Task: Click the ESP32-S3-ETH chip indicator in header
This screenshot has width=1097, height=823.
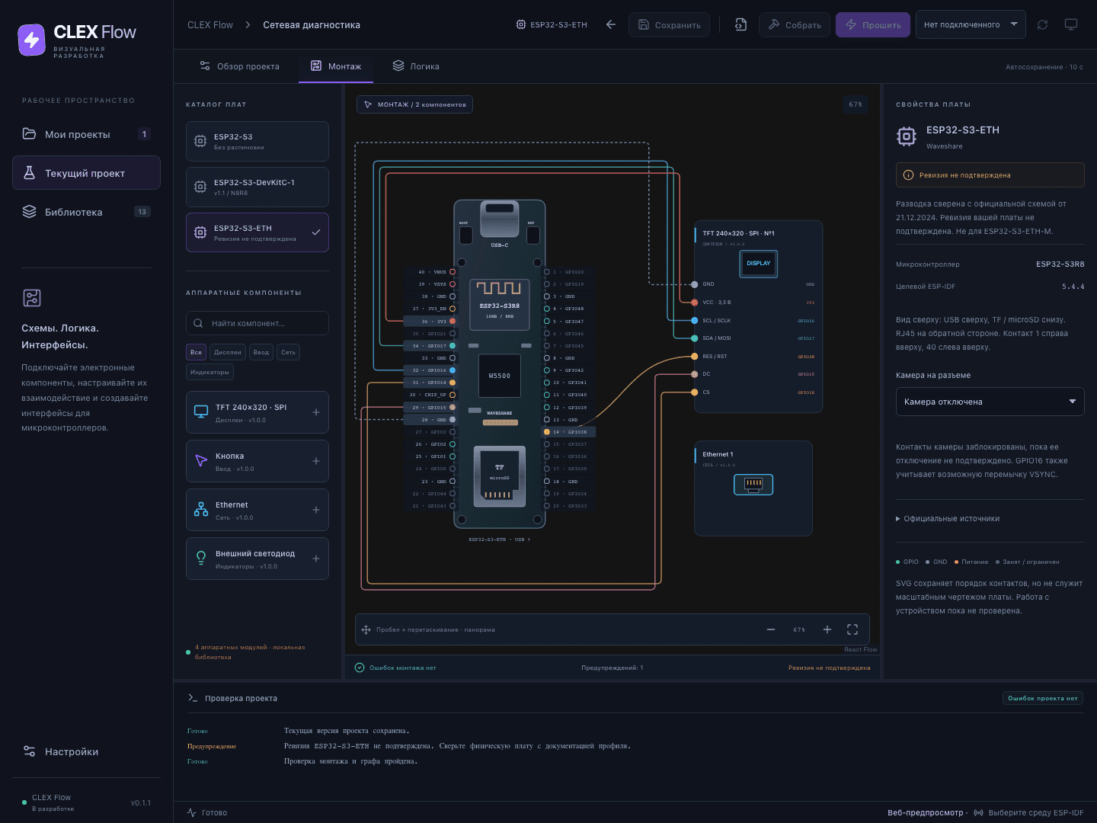Action: pyautogui.click(x=552, y=24)
